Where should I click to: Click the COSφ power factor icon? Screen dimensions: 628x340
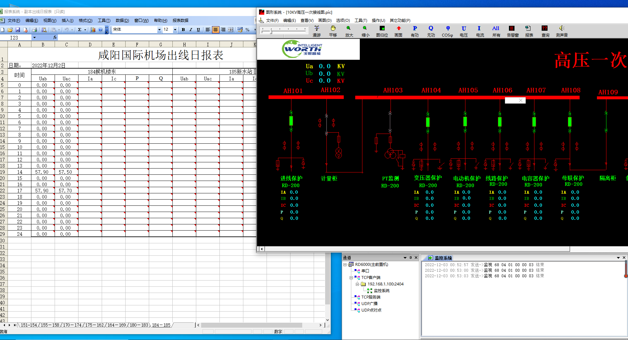[447, 31]
